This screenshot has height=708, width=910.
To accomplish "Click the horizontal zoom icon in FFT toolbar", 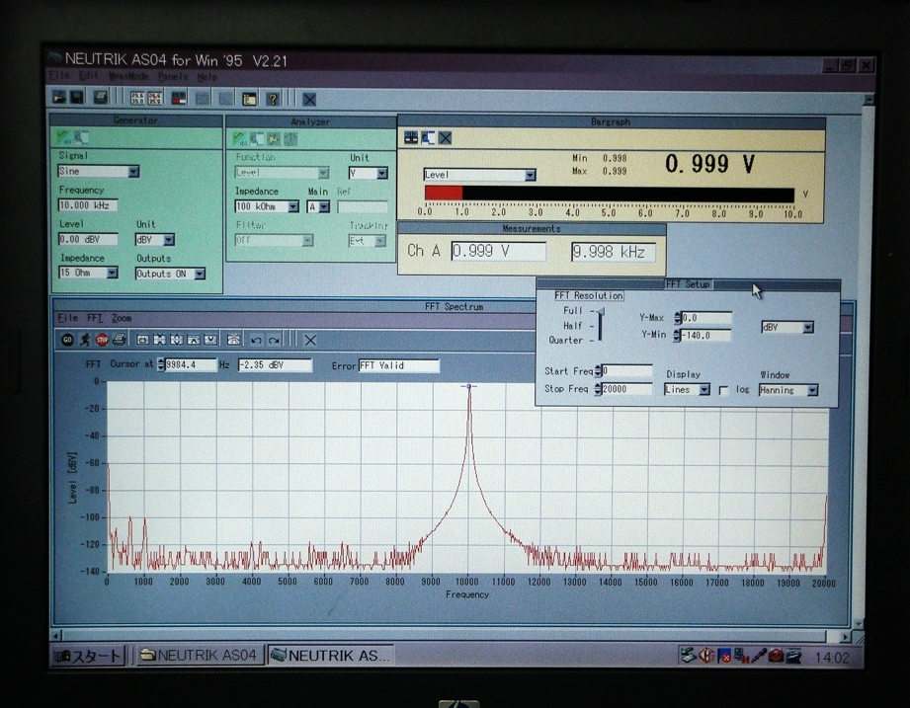I will [160, 340].
